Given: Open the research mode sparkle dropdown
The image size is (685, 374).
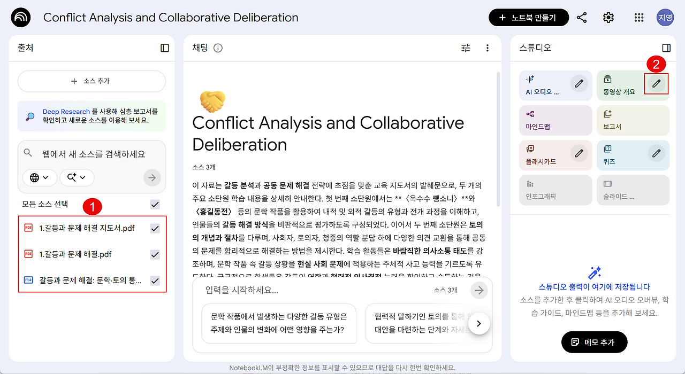Looking at the screenshot, I should (77, 177).
